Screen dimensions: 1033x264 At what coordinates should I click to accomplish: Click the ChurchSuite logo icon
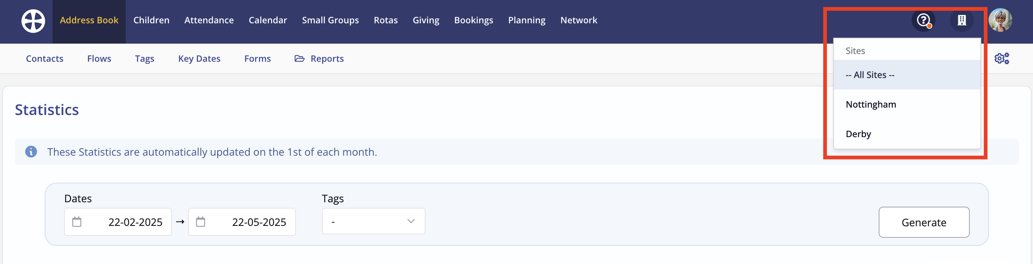click(x=33, y=21)
